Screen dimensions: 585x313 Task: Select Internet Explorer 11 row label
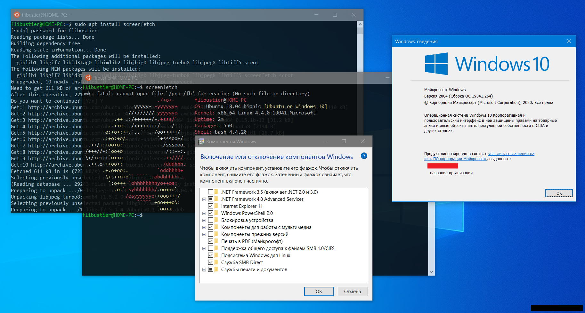pyautogui.click(x=242, y=206)
